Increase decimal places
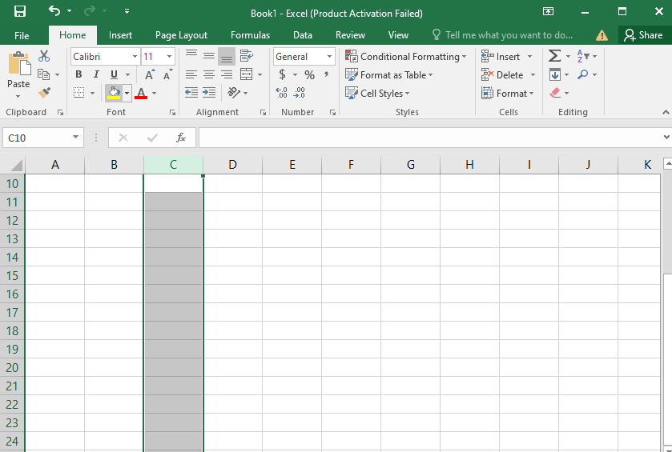 (282, 93)
